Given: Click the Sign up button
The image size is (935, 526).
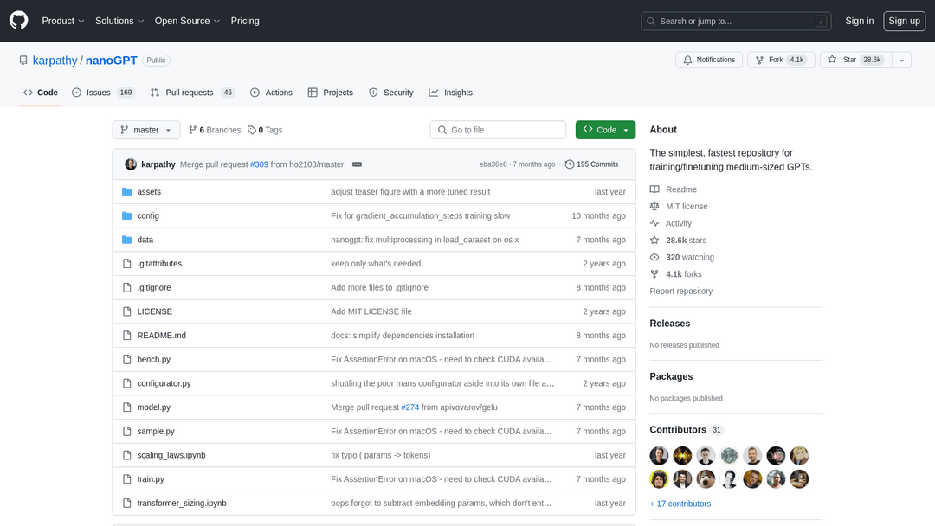Looking at the screenshot, I should point(904,21).
